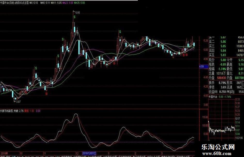
Task: Click the 中国中冶(日线) chart title
Action: (x=7, y=3)
